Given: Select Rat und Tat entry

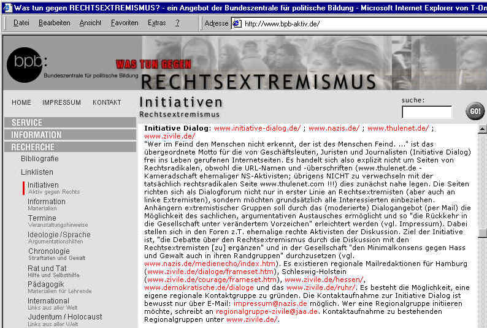Looking at the screenshot, I should 53,271.
